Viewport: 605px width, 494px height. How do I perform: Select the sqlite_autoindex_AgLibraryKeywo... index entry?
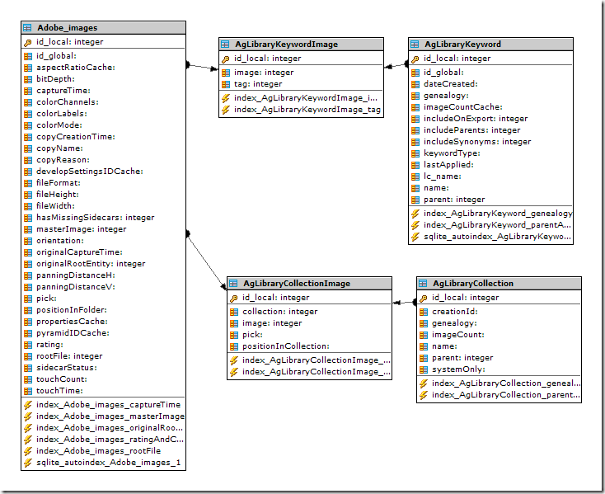tap(497, 237)
